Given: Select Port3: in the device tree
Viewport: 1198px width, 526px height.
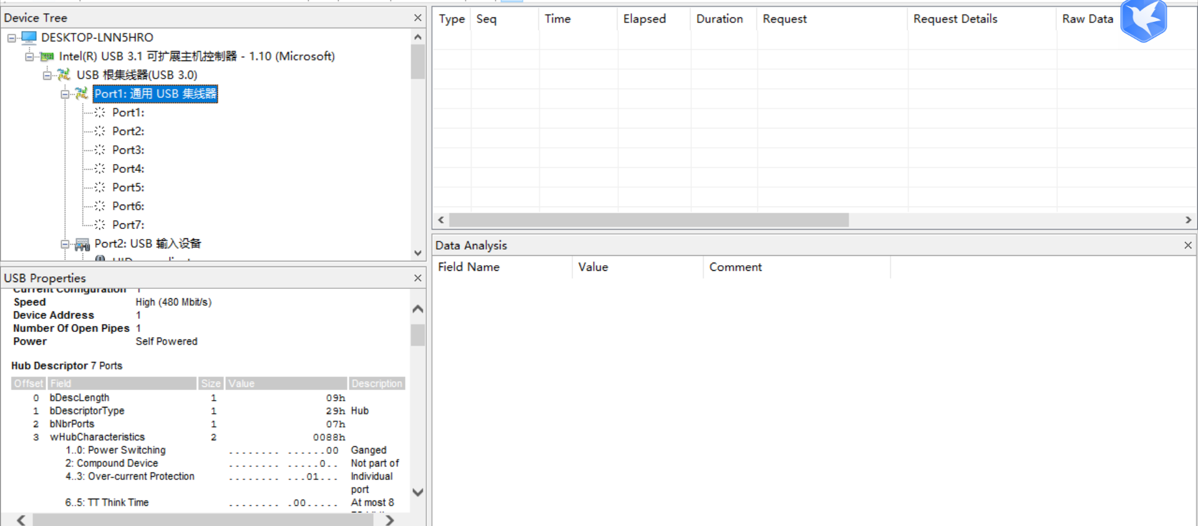Looking at the screenshot, I should pyautogui.click(x=128, y=150).
